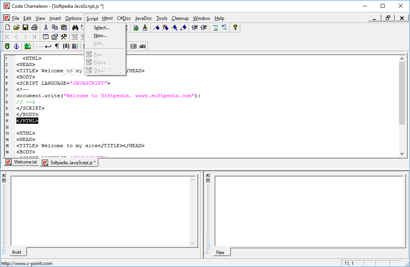The width and height of the screenshot is (410, 267).
Task: Click the aligned lines format icon
Action: (x=215, y=27)
